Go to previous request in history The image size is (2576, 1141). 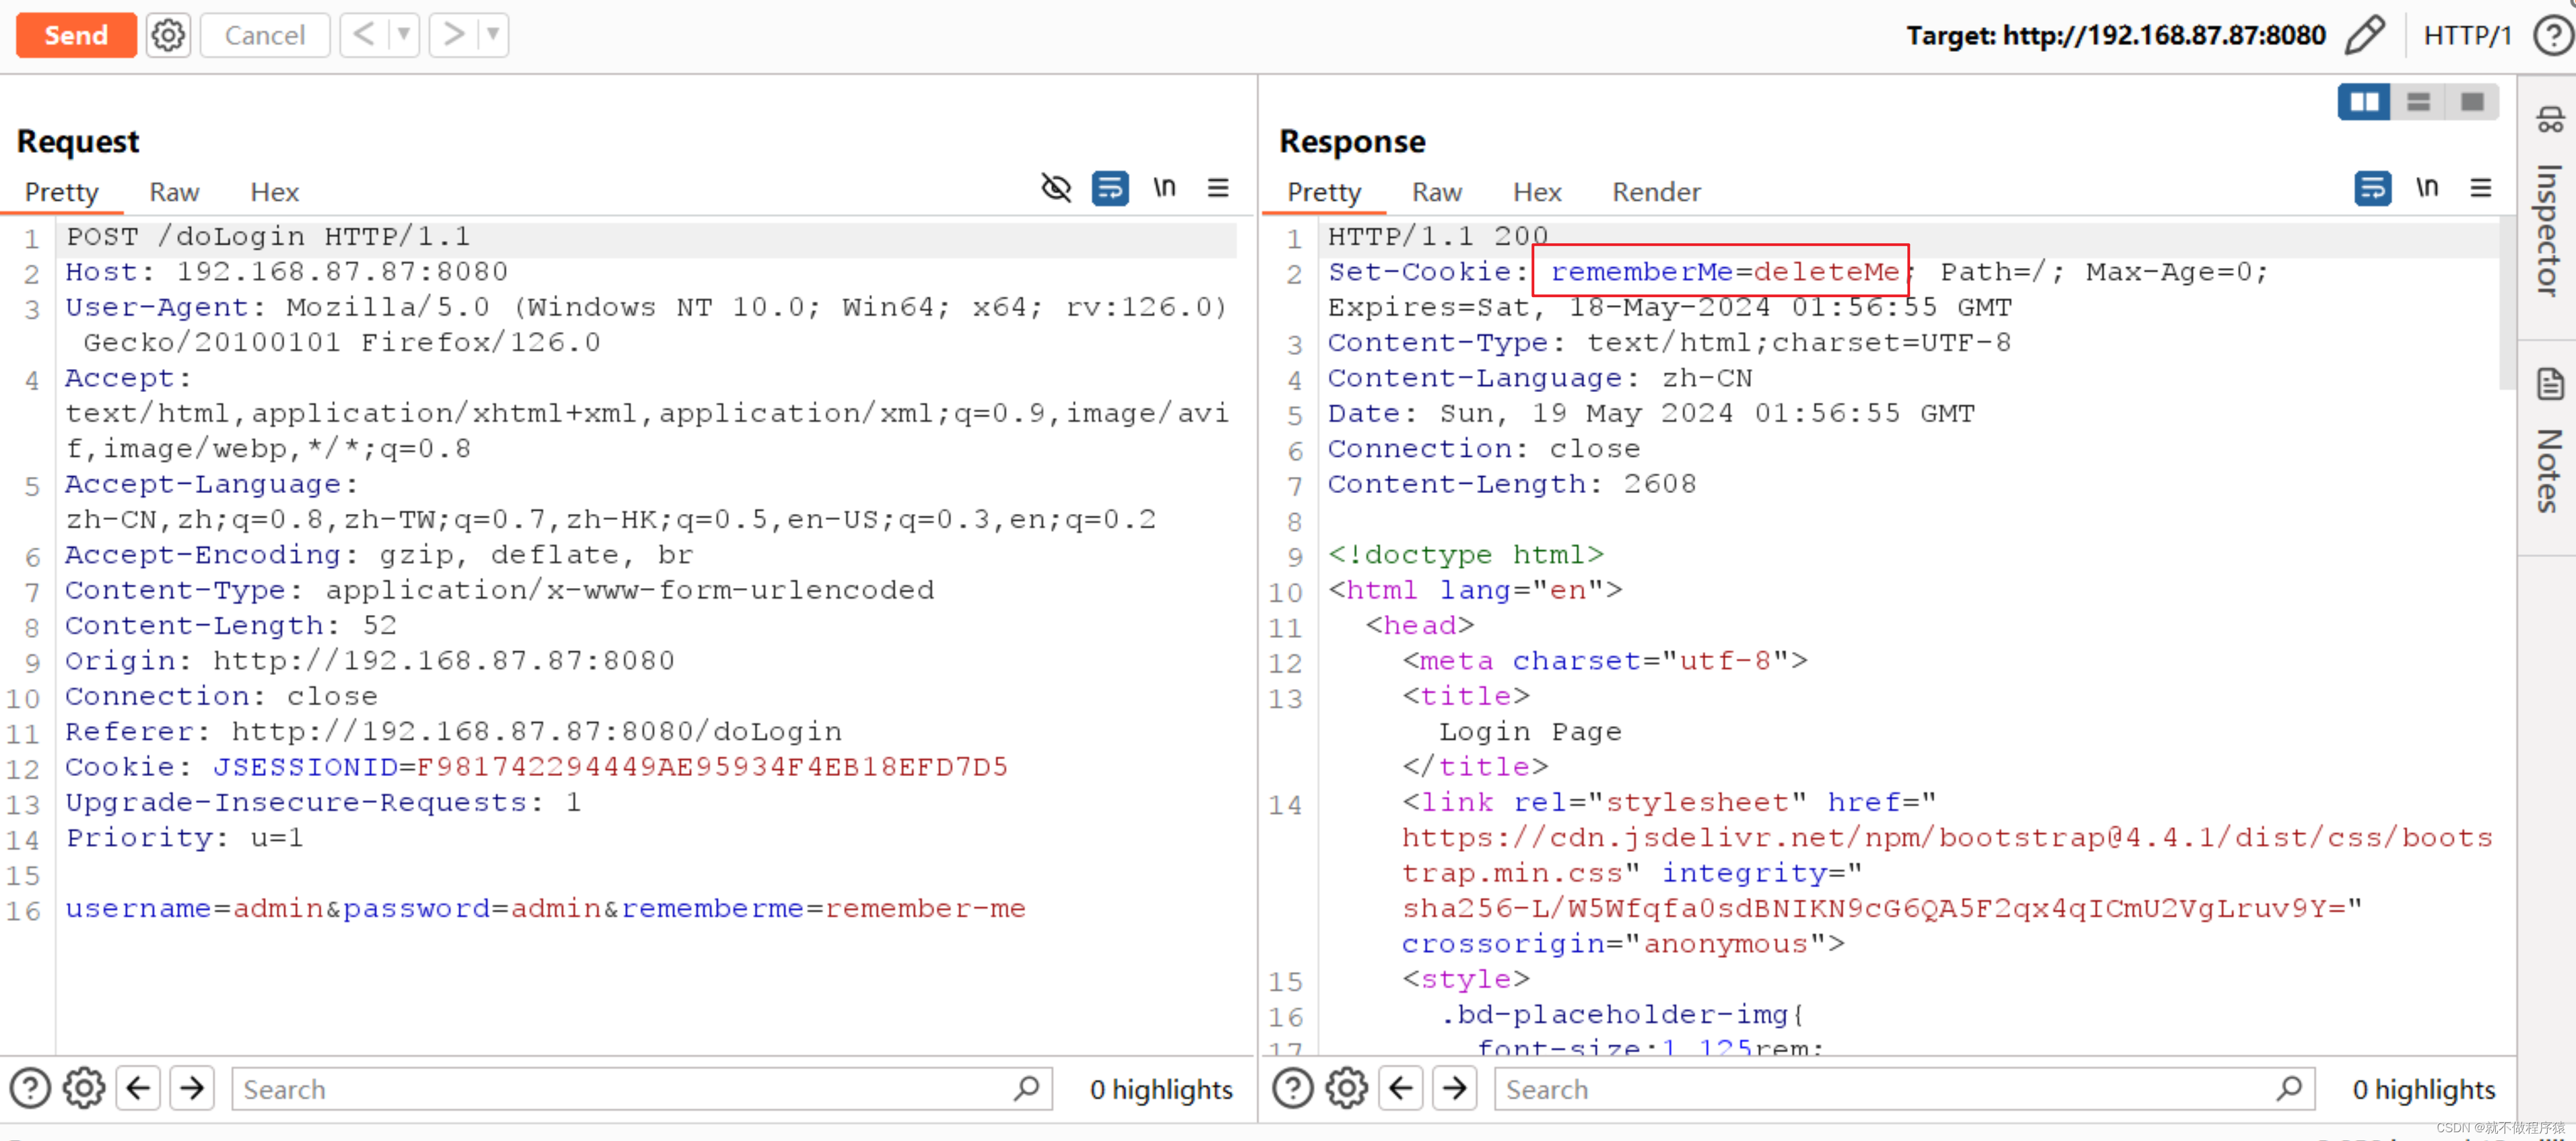pyautogui.click(x=363, y=35)
